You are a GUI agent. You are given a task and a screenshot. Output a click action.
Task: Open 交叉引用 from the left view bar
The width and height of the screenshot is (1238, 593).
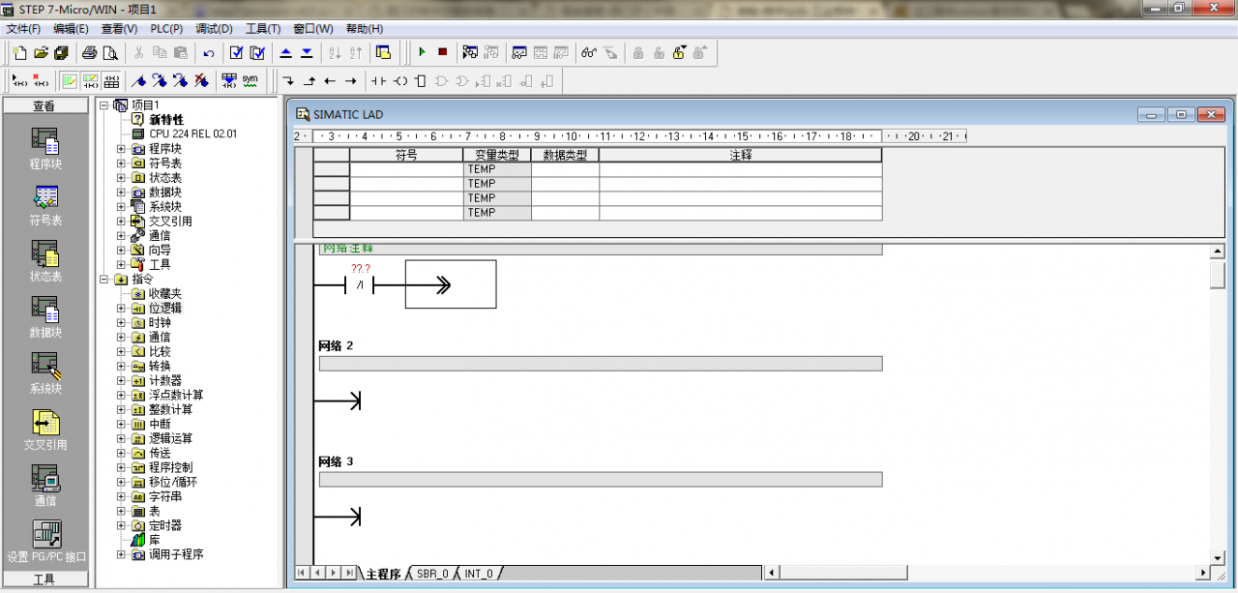44,429
